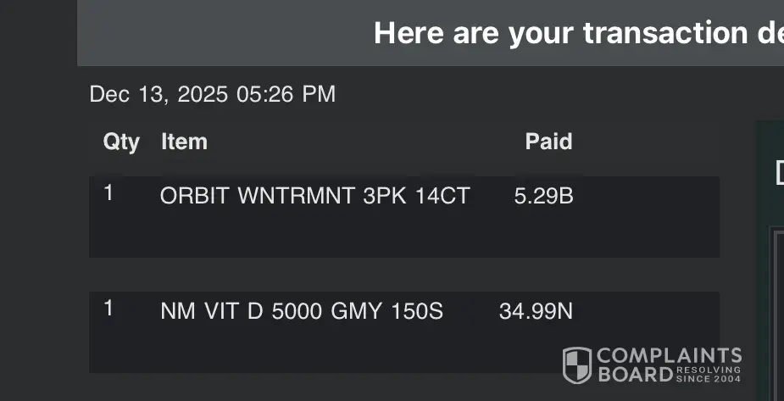The height and width of the screenshot is (401, 784).
Task: Click the 'Resolving since 2004' tagline
Action: [x=709, y=374]
